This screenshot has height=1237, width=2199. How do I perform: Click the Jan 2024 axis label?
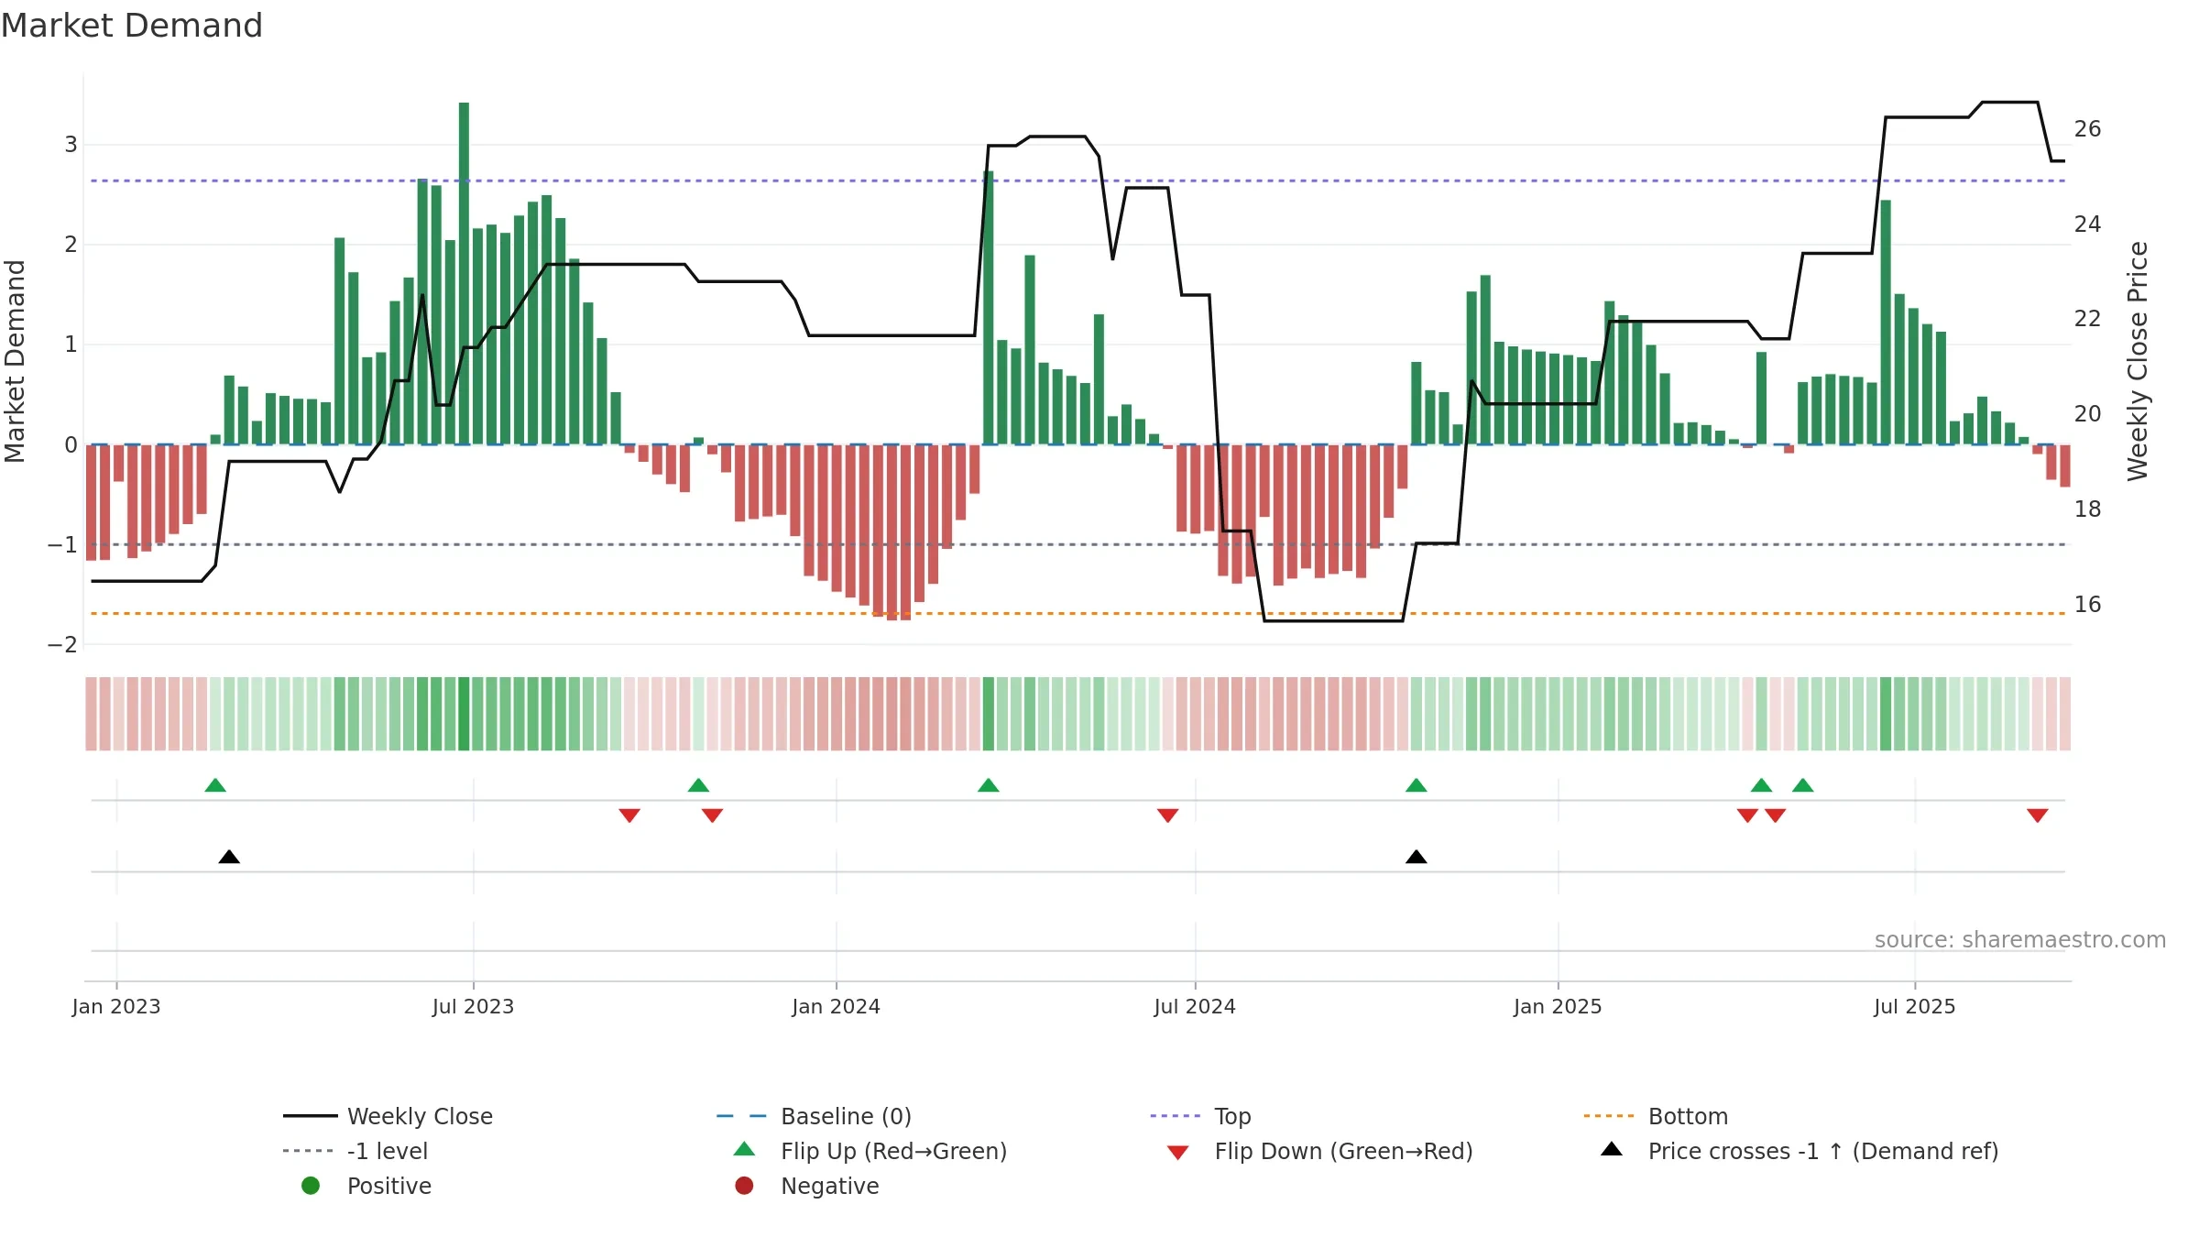836,1006
